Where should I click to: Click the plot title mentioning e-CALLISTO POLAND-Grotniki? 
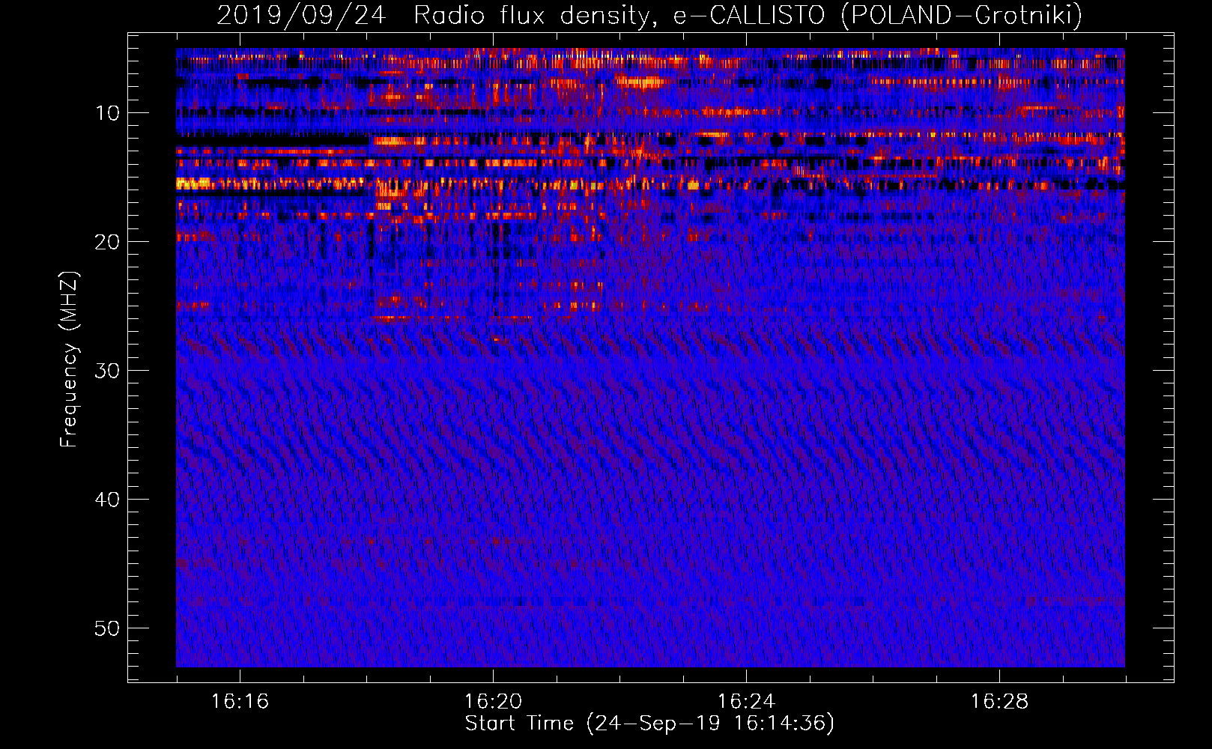coord(649,15)
